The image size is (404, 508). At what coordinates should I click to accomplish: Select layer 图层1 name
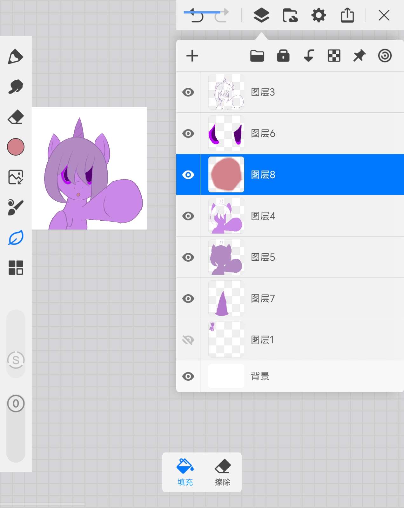262,340
